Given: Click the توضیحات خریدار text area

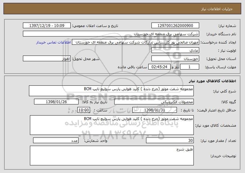Looking at the screenshot, I should click(x=111, y=156).
